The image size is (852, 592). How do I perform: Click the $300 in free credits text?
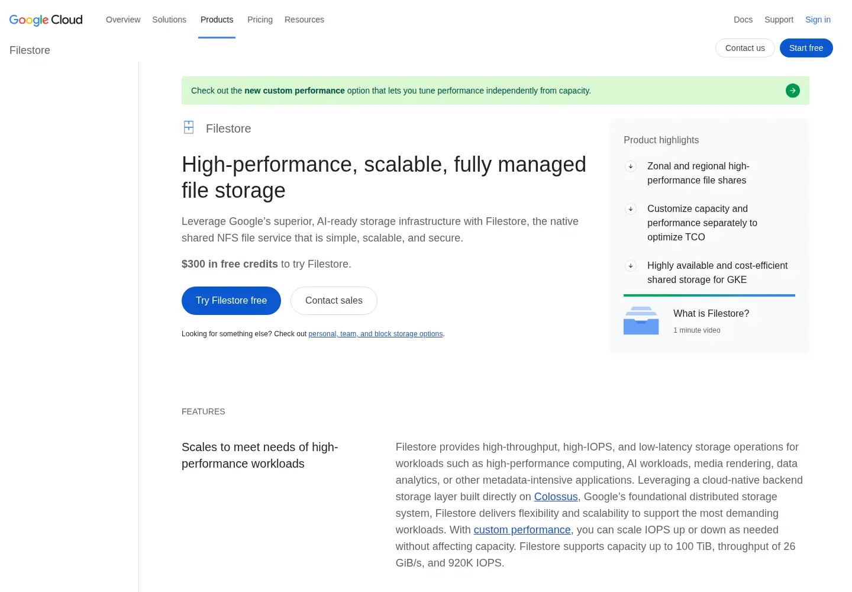click(230, 264)
